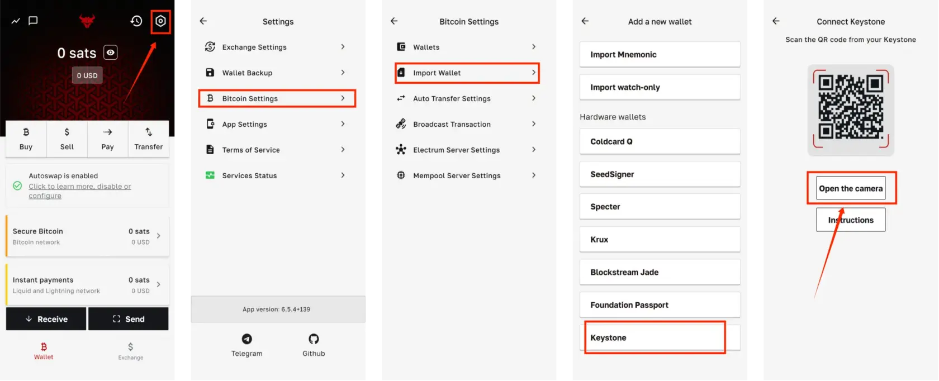Open the price chart icon
The image size is (939, 381).
click(16, 21)
